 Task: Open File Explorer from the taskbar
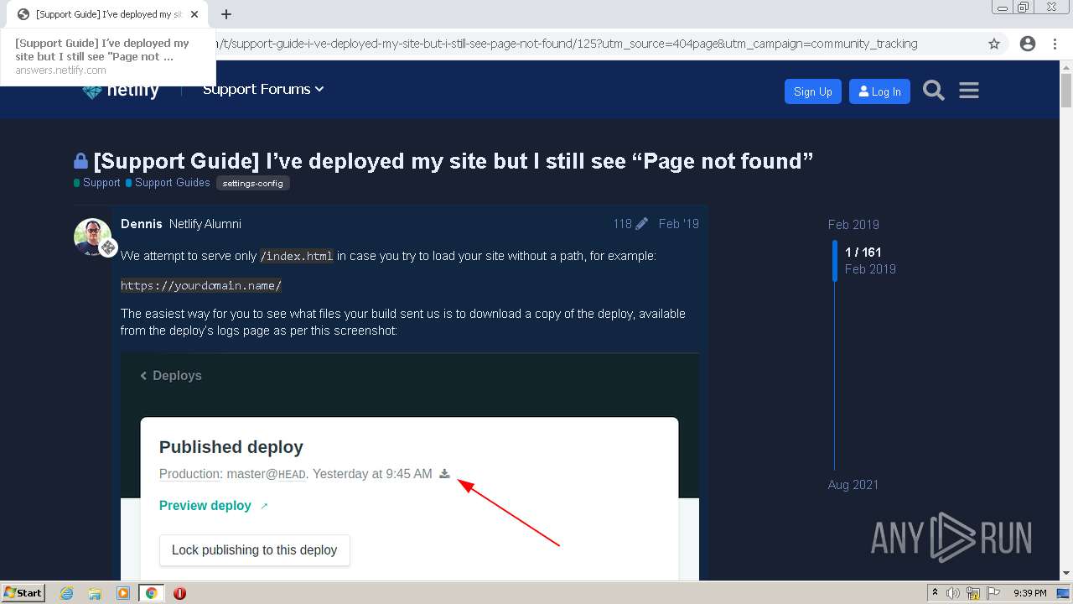point(95,593)
